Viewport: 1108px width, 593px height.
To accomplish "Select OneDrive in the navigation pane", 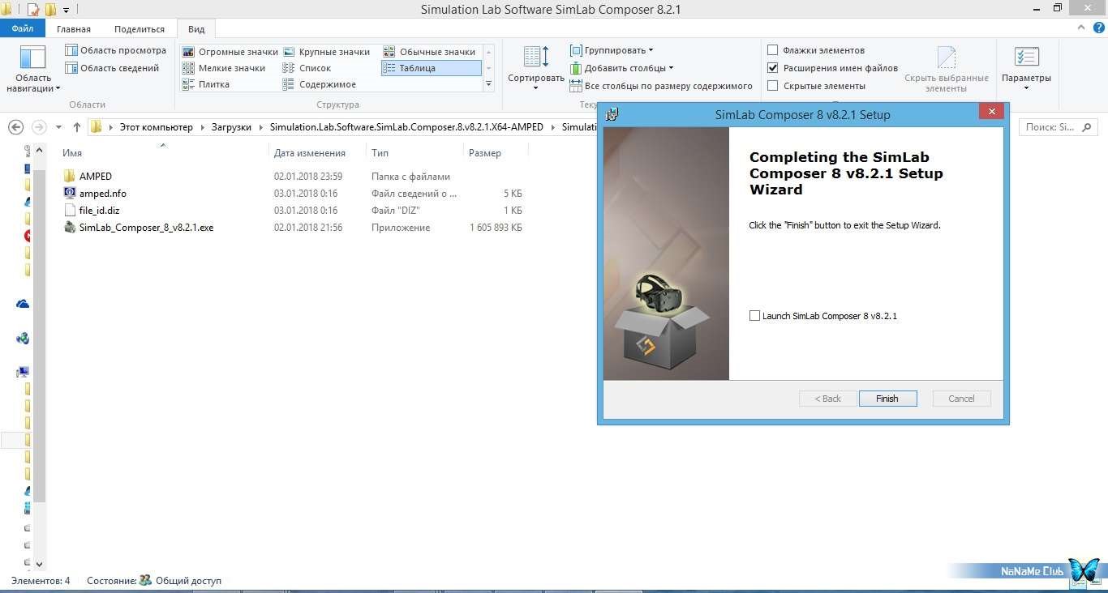I will pos(23,304).
